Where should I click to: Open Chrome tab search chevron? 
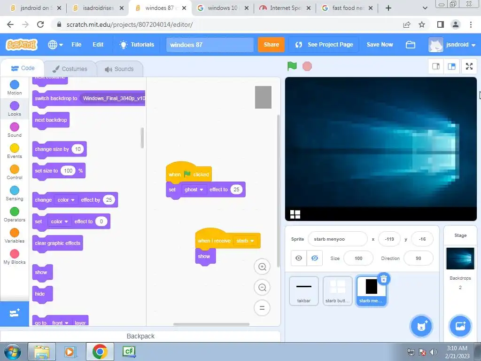click(425, 8)
